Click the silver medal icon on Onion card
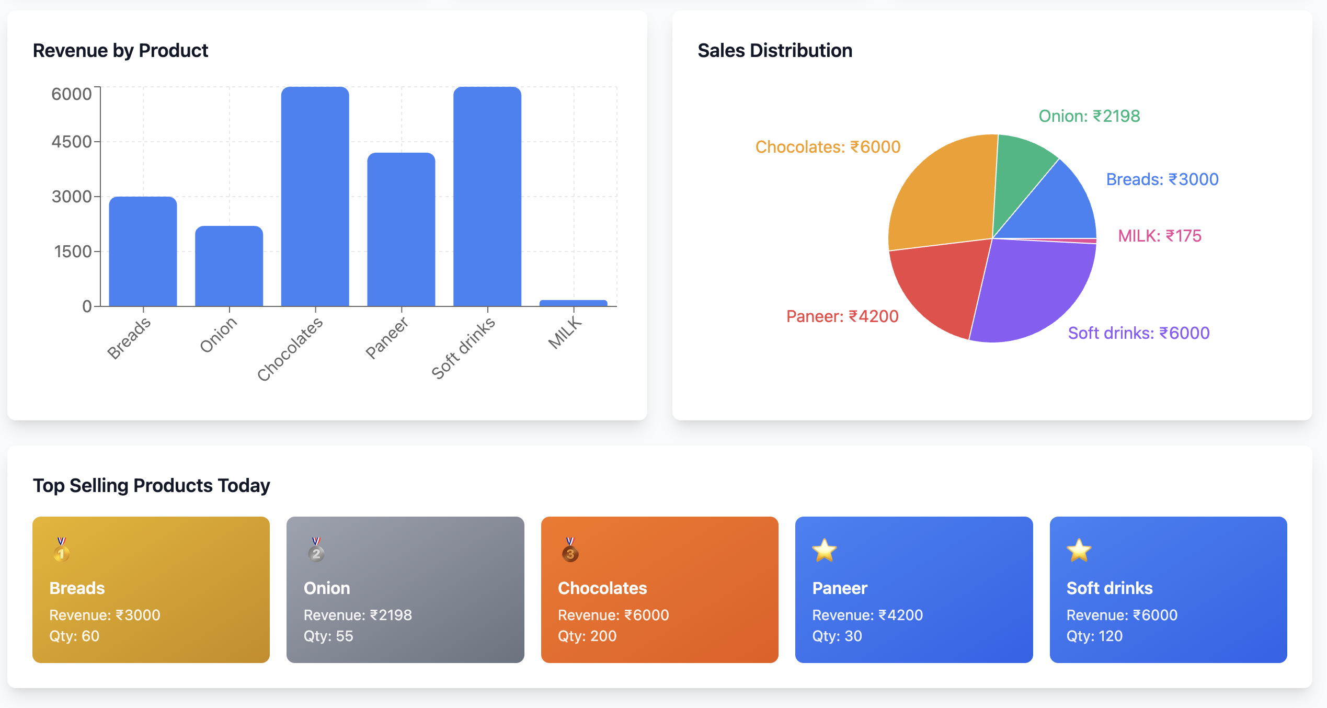The height and width of the screenshot is (708, 1327). coord(316,550)
